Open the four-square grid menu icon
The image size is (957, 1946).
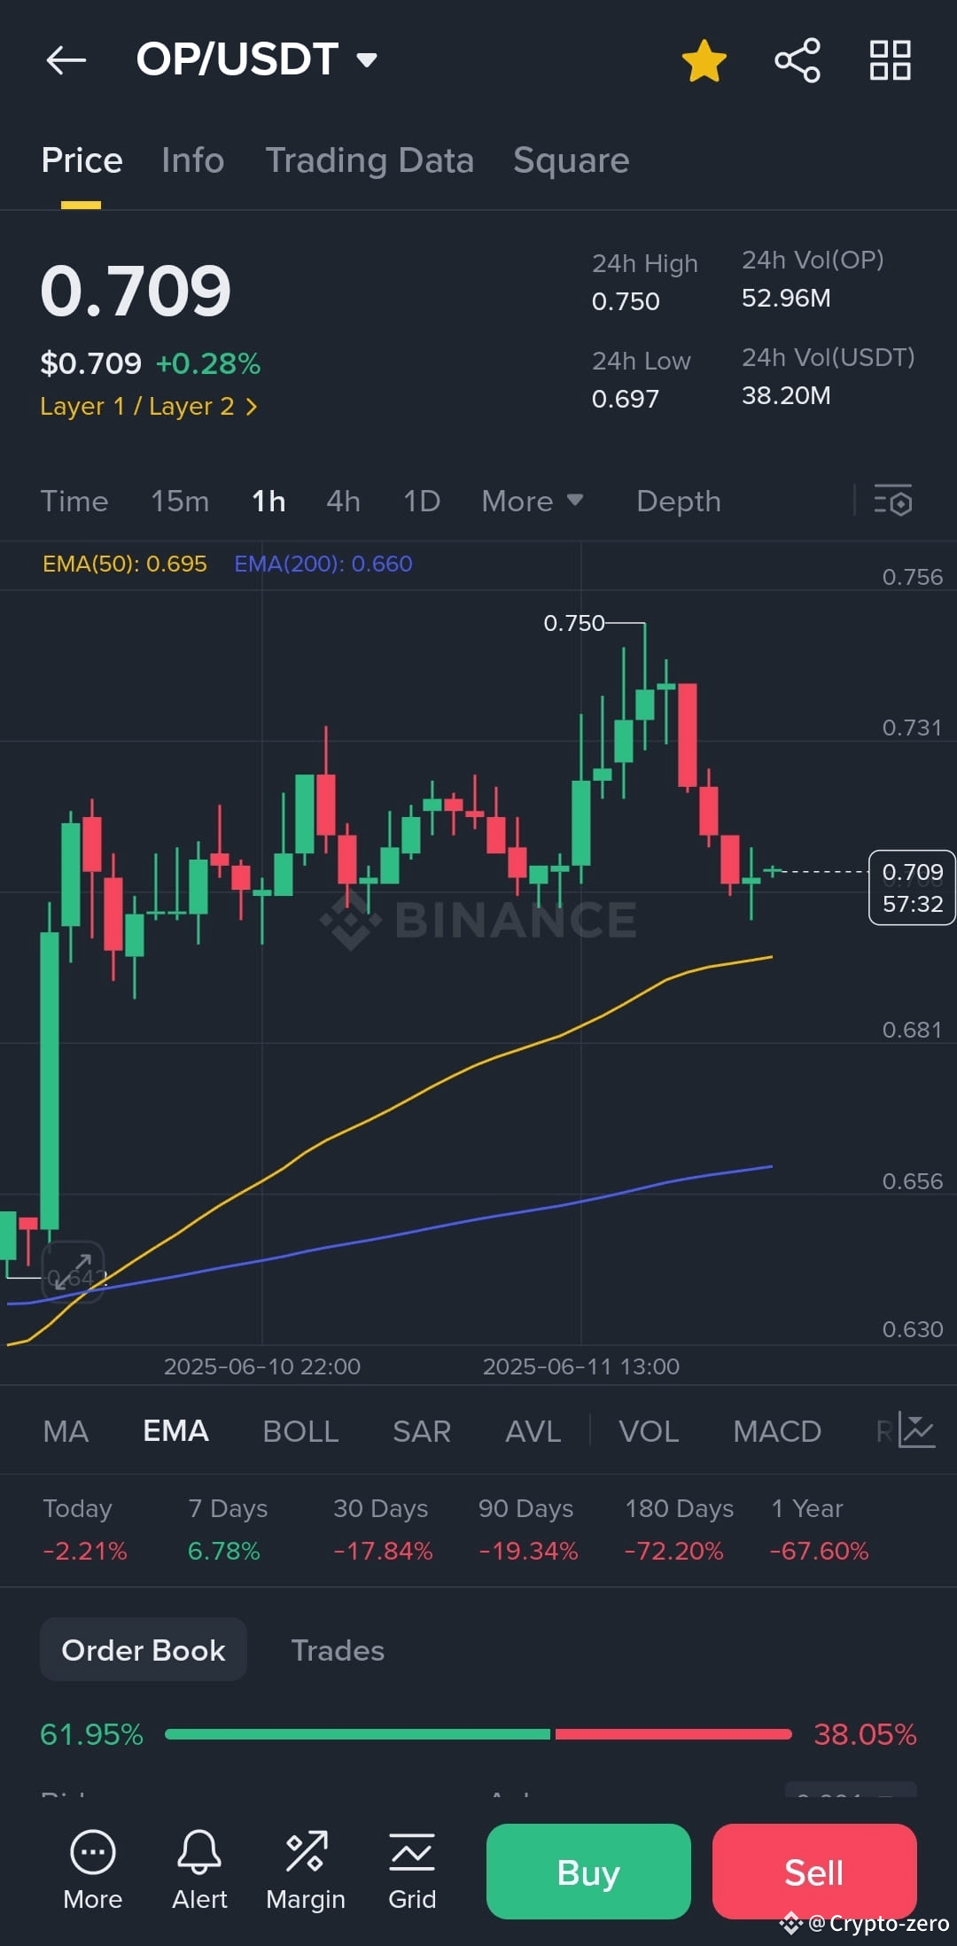[x=890, y=60]
